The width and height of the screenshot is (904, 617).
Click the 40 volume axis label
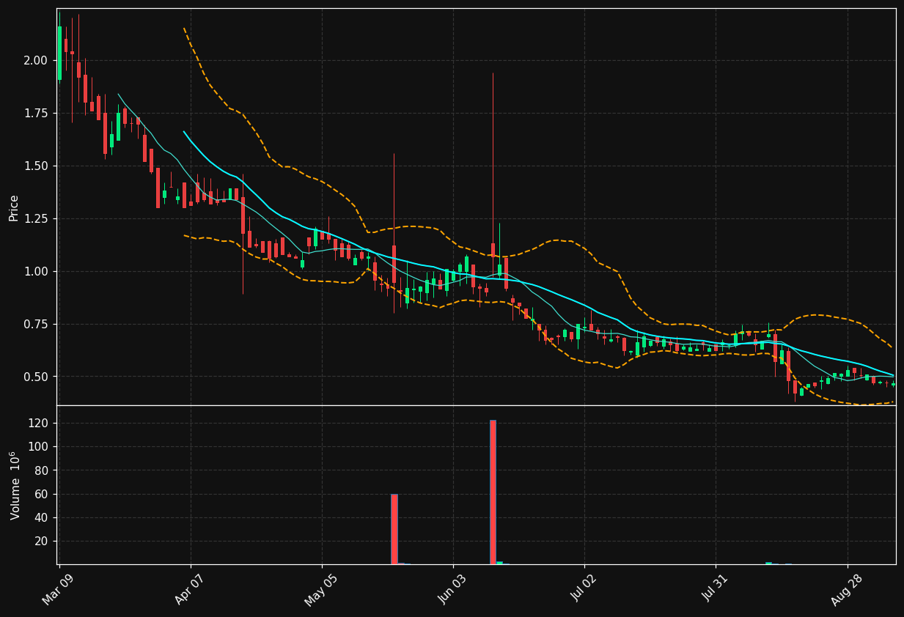click(x=42, y=517)
